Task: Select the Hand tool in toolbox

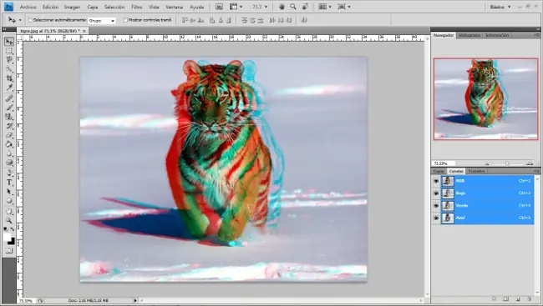Action: 9,211
